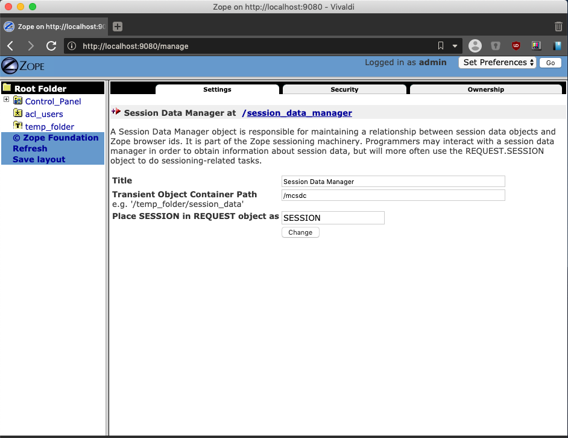
Task: Click the Zope logo in the header
Action: [x=23, y=66]
